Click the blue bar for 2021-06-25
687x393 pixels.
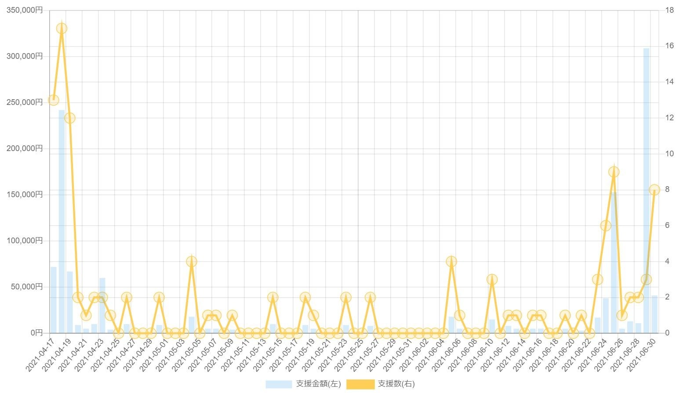pyautogui.click(x=614, y=263)
